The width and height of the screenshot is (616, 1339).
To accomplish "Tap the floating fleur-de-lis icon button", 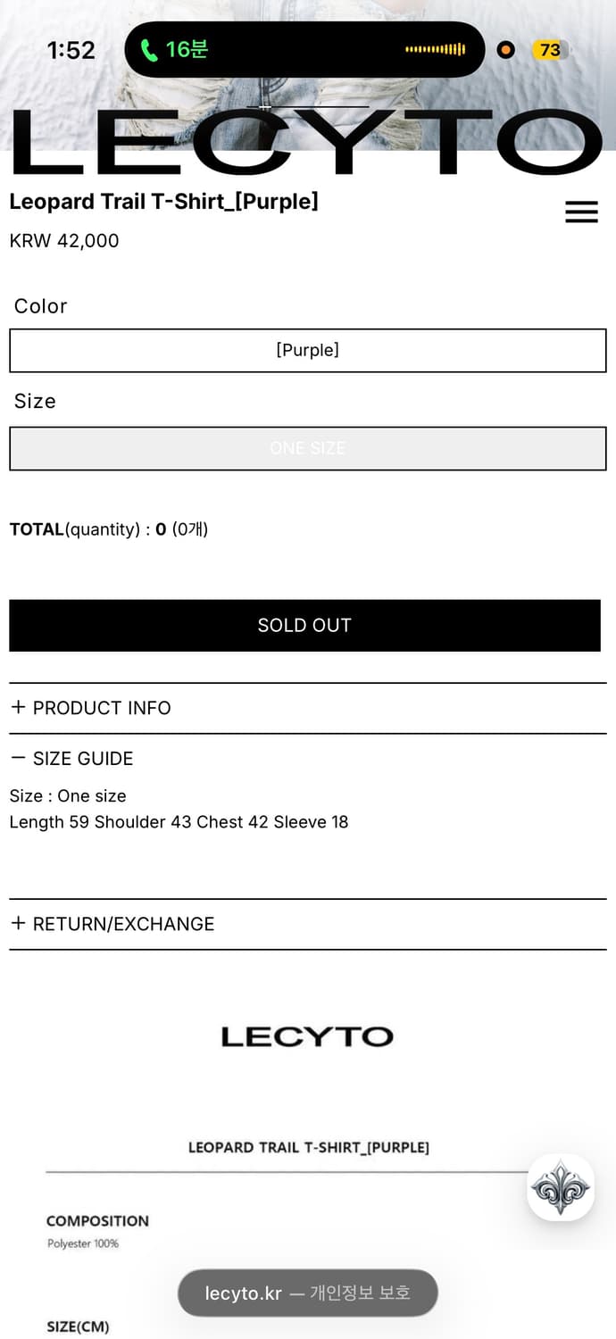I will [x=561, y=1187].
